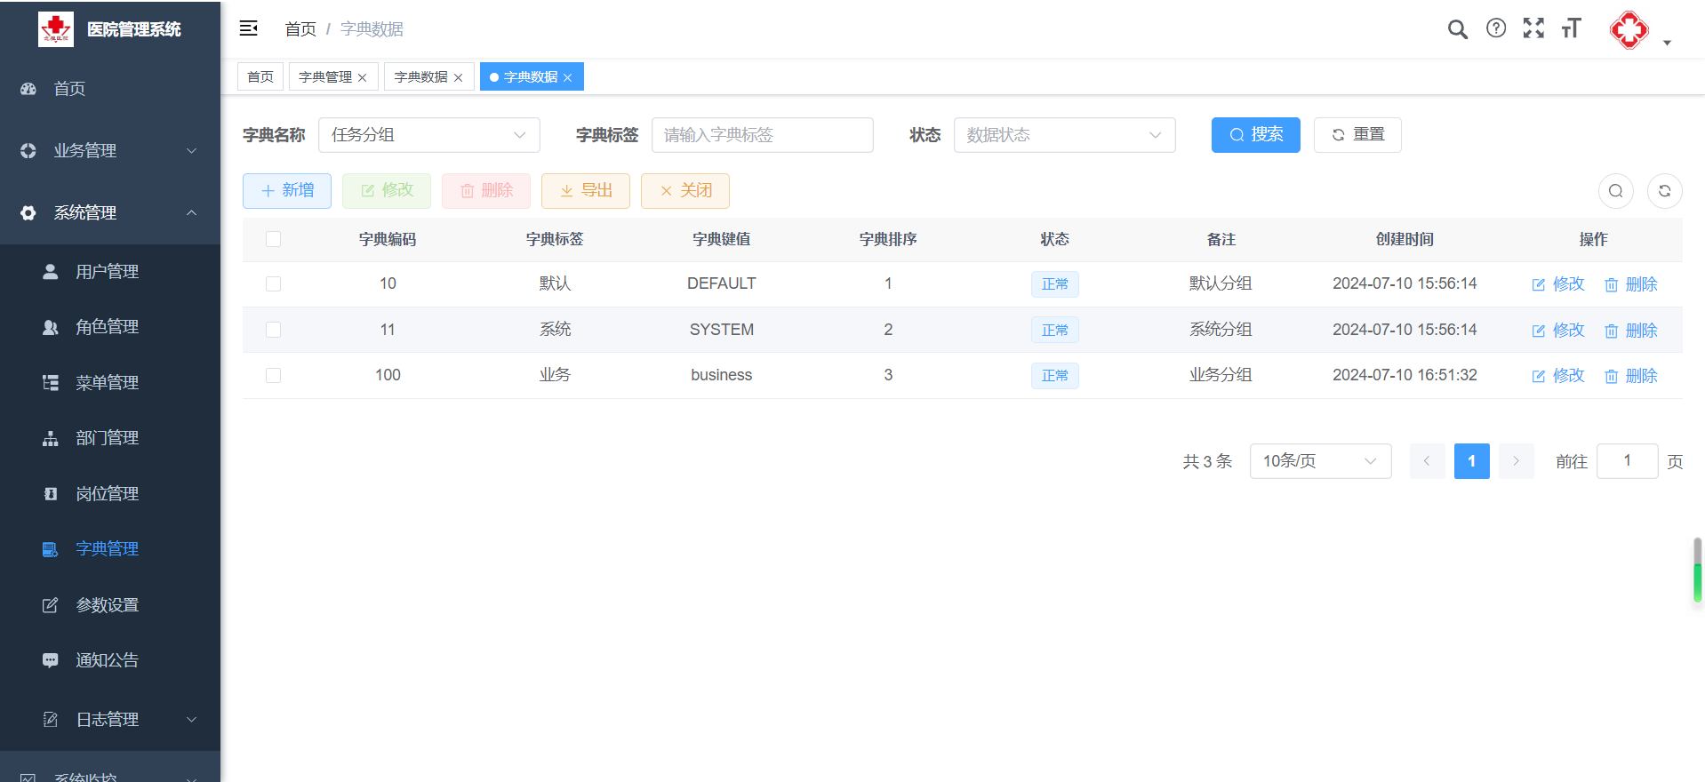
Task: Collapse the sidebar with hamburger icon
Action: coord(249,28)
